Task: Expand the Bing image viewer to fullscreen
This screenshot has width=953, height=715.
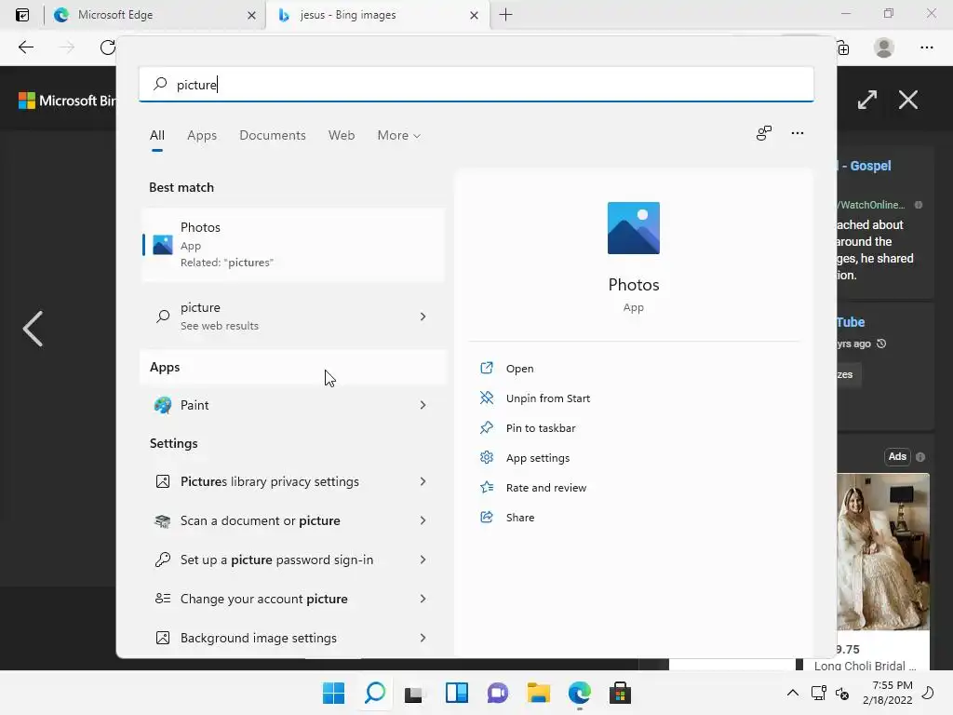Action: [867, 100]
